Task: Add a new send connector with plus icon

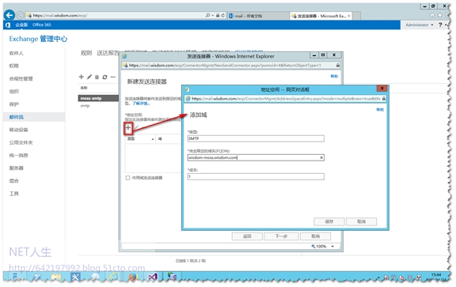Action: click(x=81, y=77)
